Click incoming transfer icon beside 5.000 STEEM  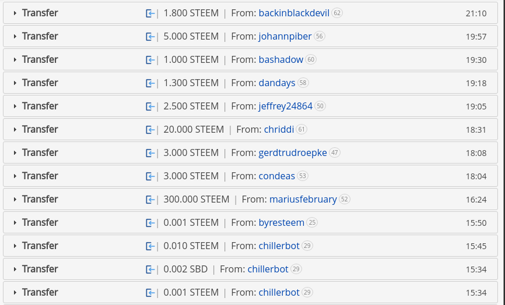click(150, 36)
